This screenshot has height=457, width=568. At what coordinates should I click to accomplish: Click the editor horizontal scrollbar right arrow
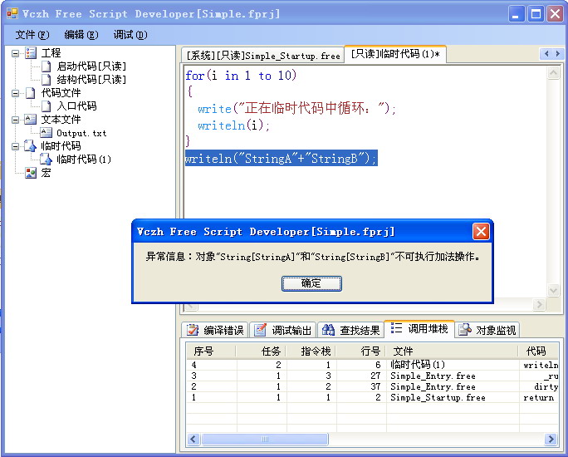[x=539, y=304]
